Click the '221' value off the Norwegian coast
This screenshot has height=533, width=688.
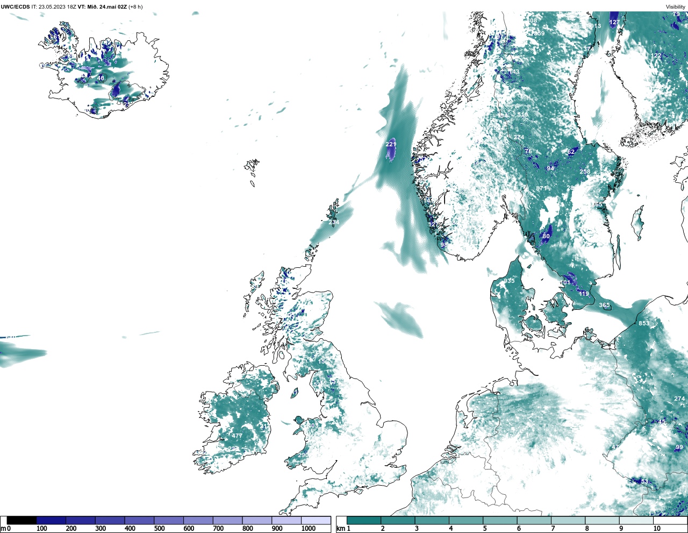pos(391,144)
